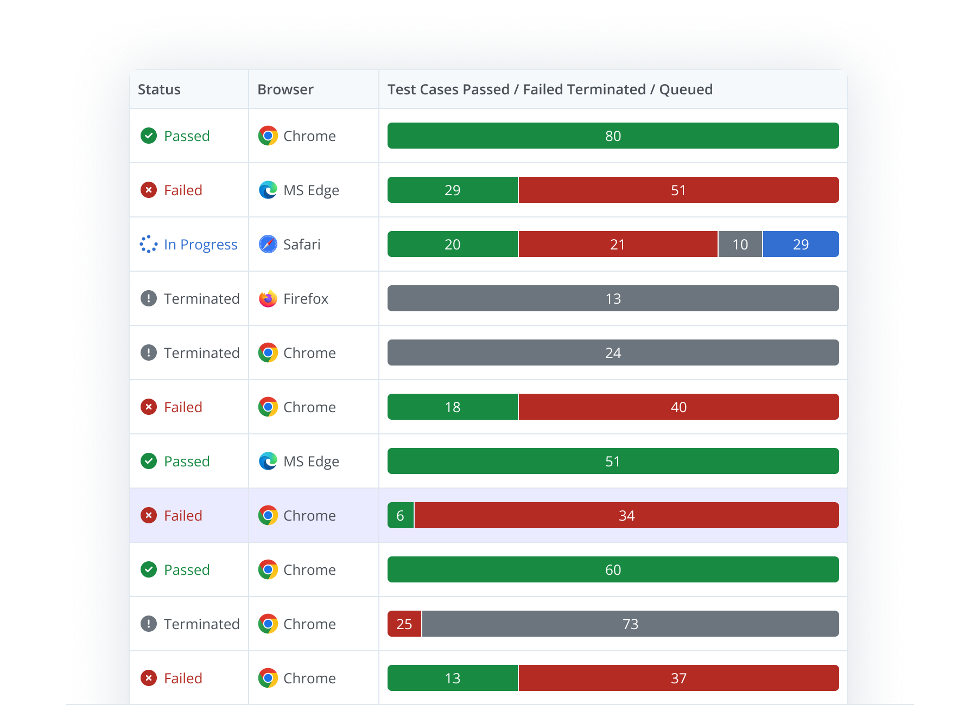
Task: Click the gray terminated segment showing 73
Action: coord(630,624)
